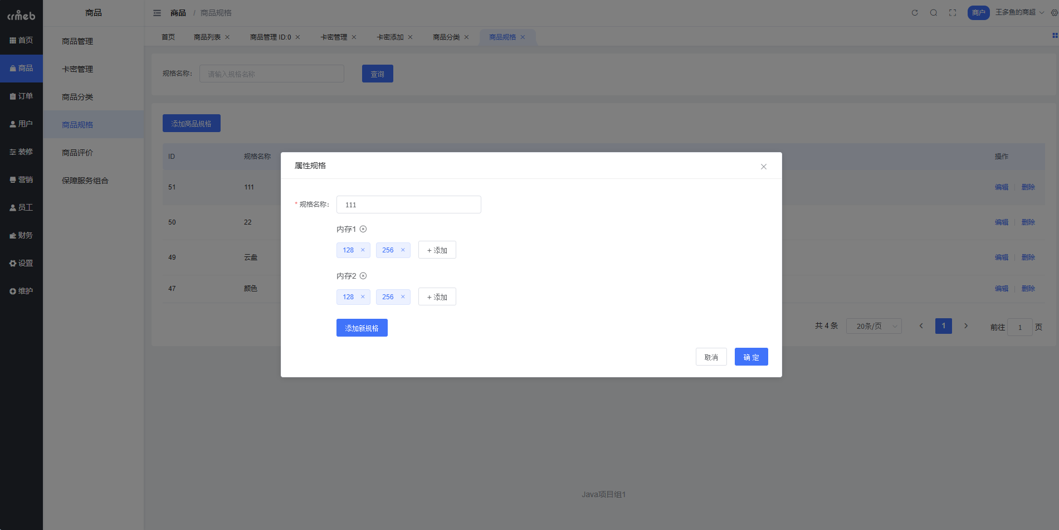Select the 订单 orders icon in sidebar
The width and height of the screenshot is (1059, 530).
22,95
